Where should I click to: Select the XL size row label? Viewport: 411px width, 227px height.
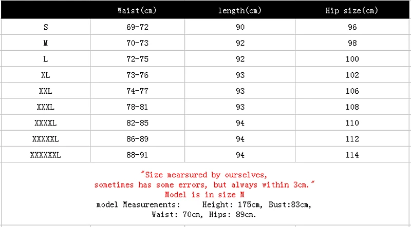coord(46,75)
